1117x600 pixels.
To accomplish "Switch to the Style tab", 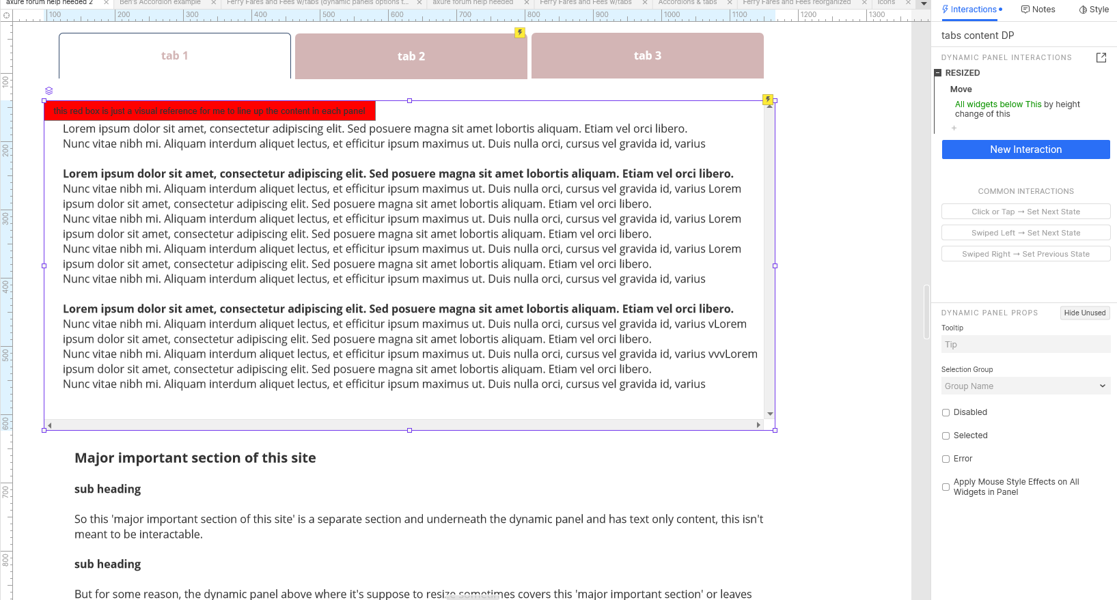I will click(x=1094, y=10).
